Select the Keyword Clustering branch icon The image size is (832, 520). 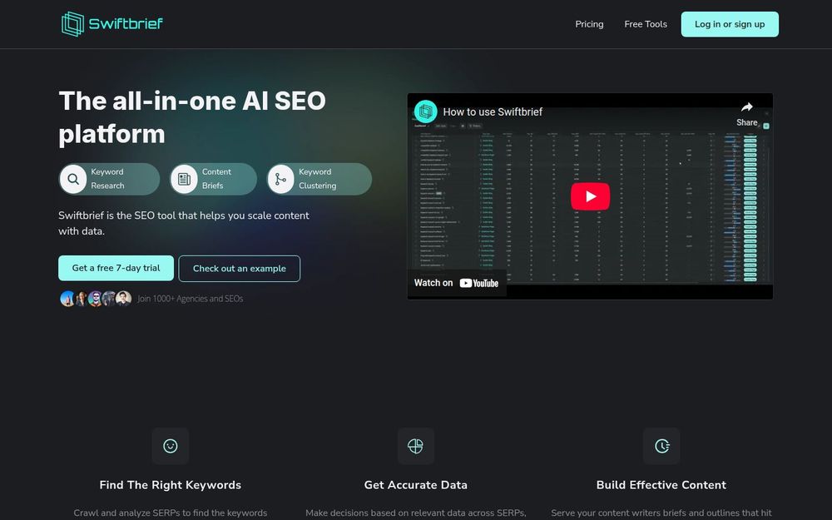[280, 179]
